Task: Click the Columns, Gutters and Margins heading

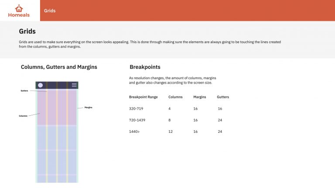Action: (x=59, y=67)
